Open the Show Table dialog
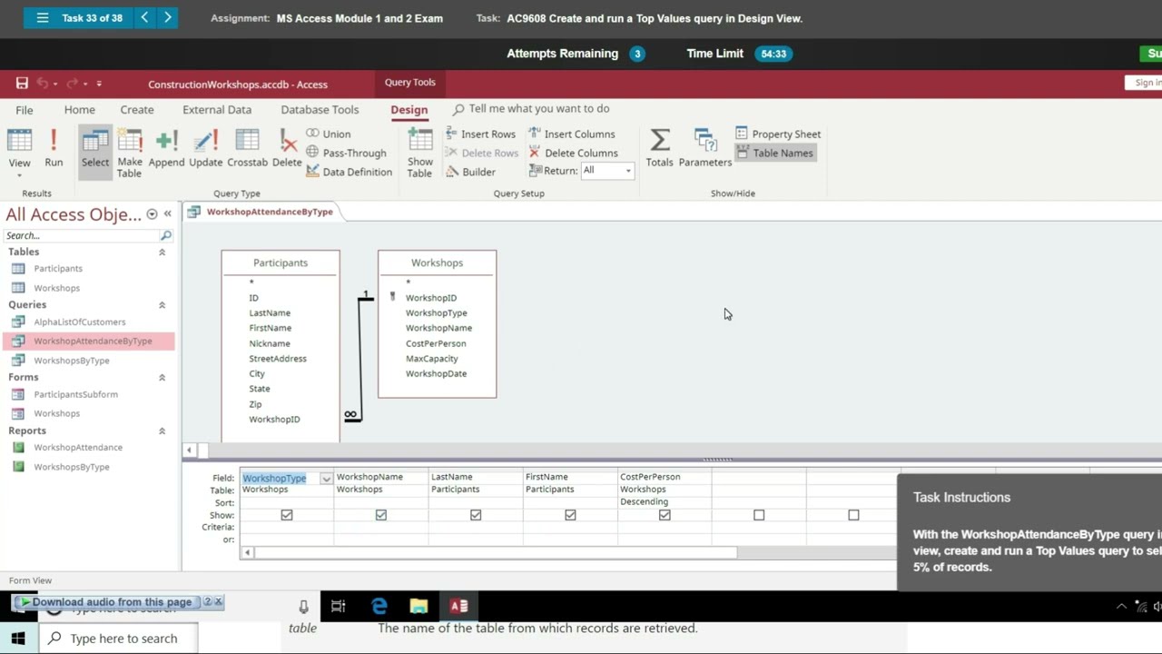This screenshot has width=1162, height=654. [419, 153]
